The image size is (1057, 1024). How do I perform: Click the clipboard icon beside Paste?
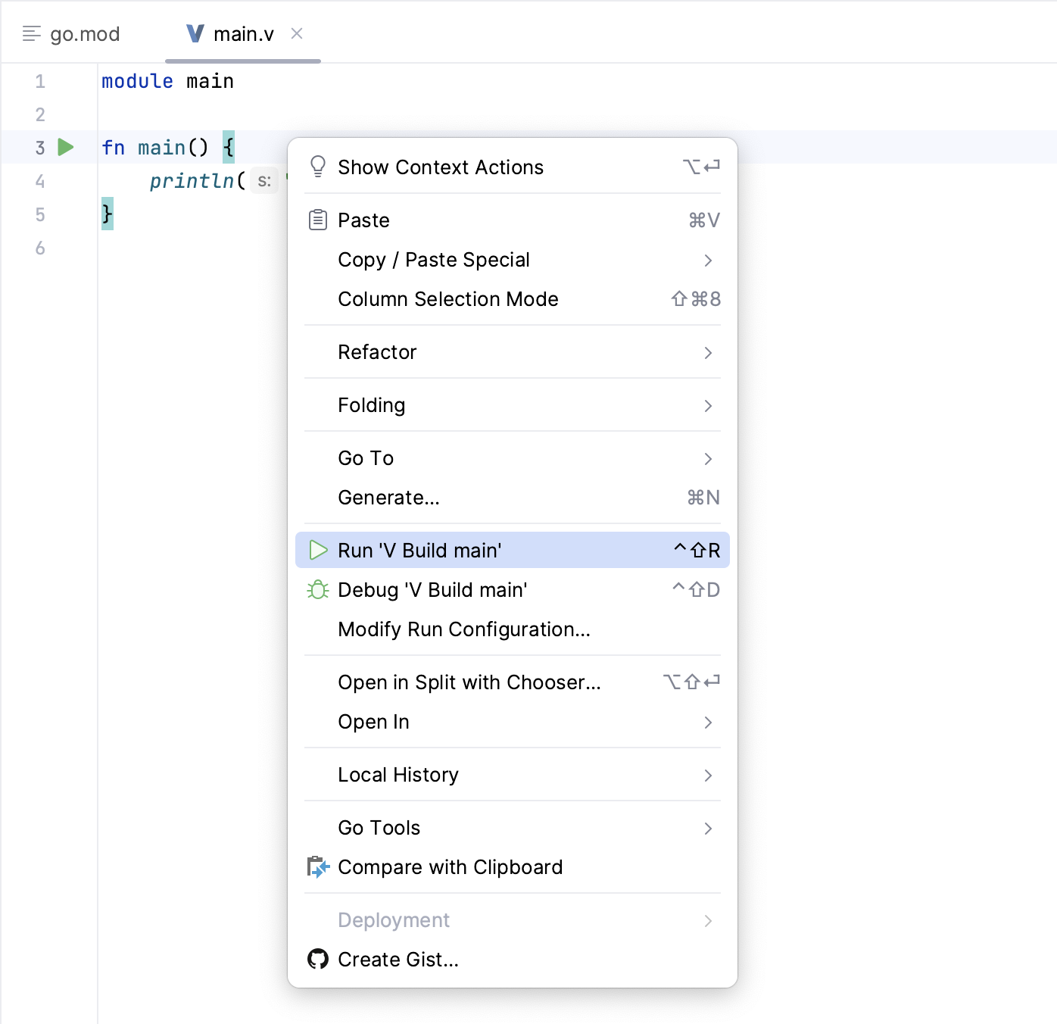point(318,219)
